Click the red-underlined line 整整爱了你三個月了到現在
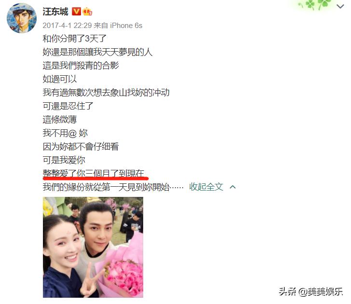Viewport: 351px width, 304px height. (x=94, y=173)
